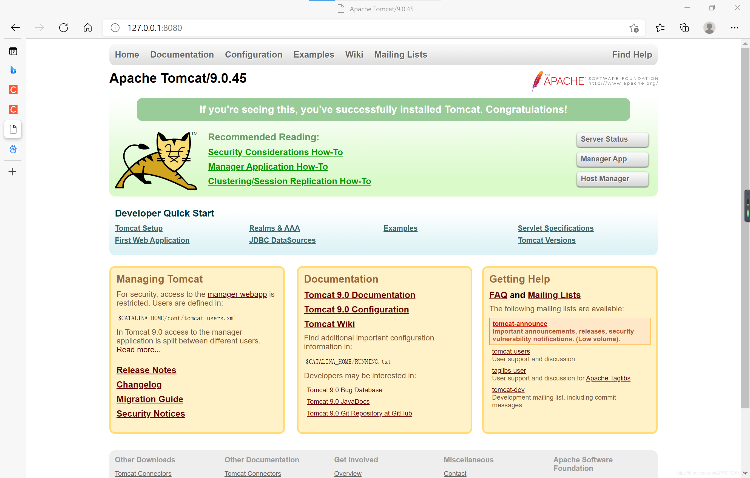The image size is (750, 478).
Task: Open the Migration Guide link
Action: point(149,399)
